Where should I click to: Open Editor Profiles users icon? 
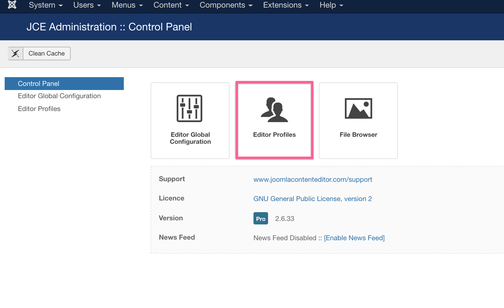click(274, 110)
